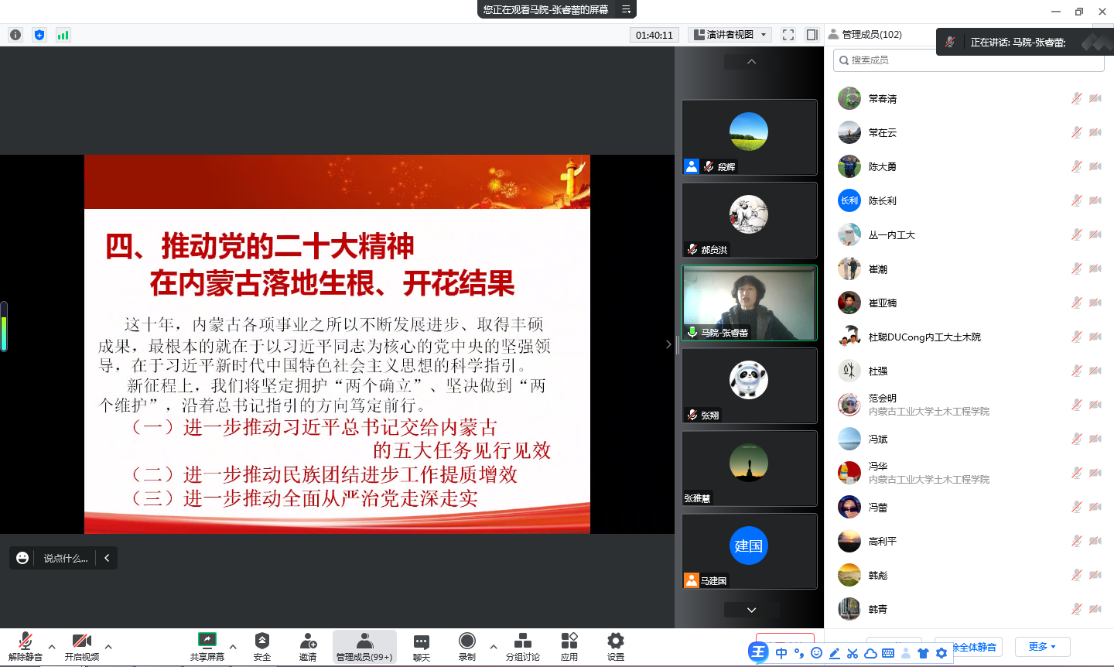
Task: Click the 搜索成员 search field
Action: point(967,60)
